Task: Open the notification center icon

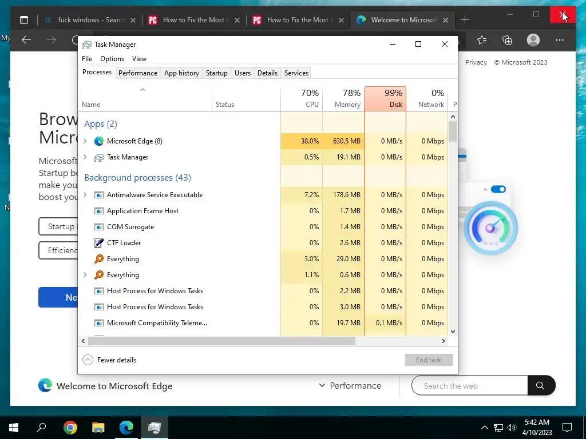Action: [x=567, y=428]
